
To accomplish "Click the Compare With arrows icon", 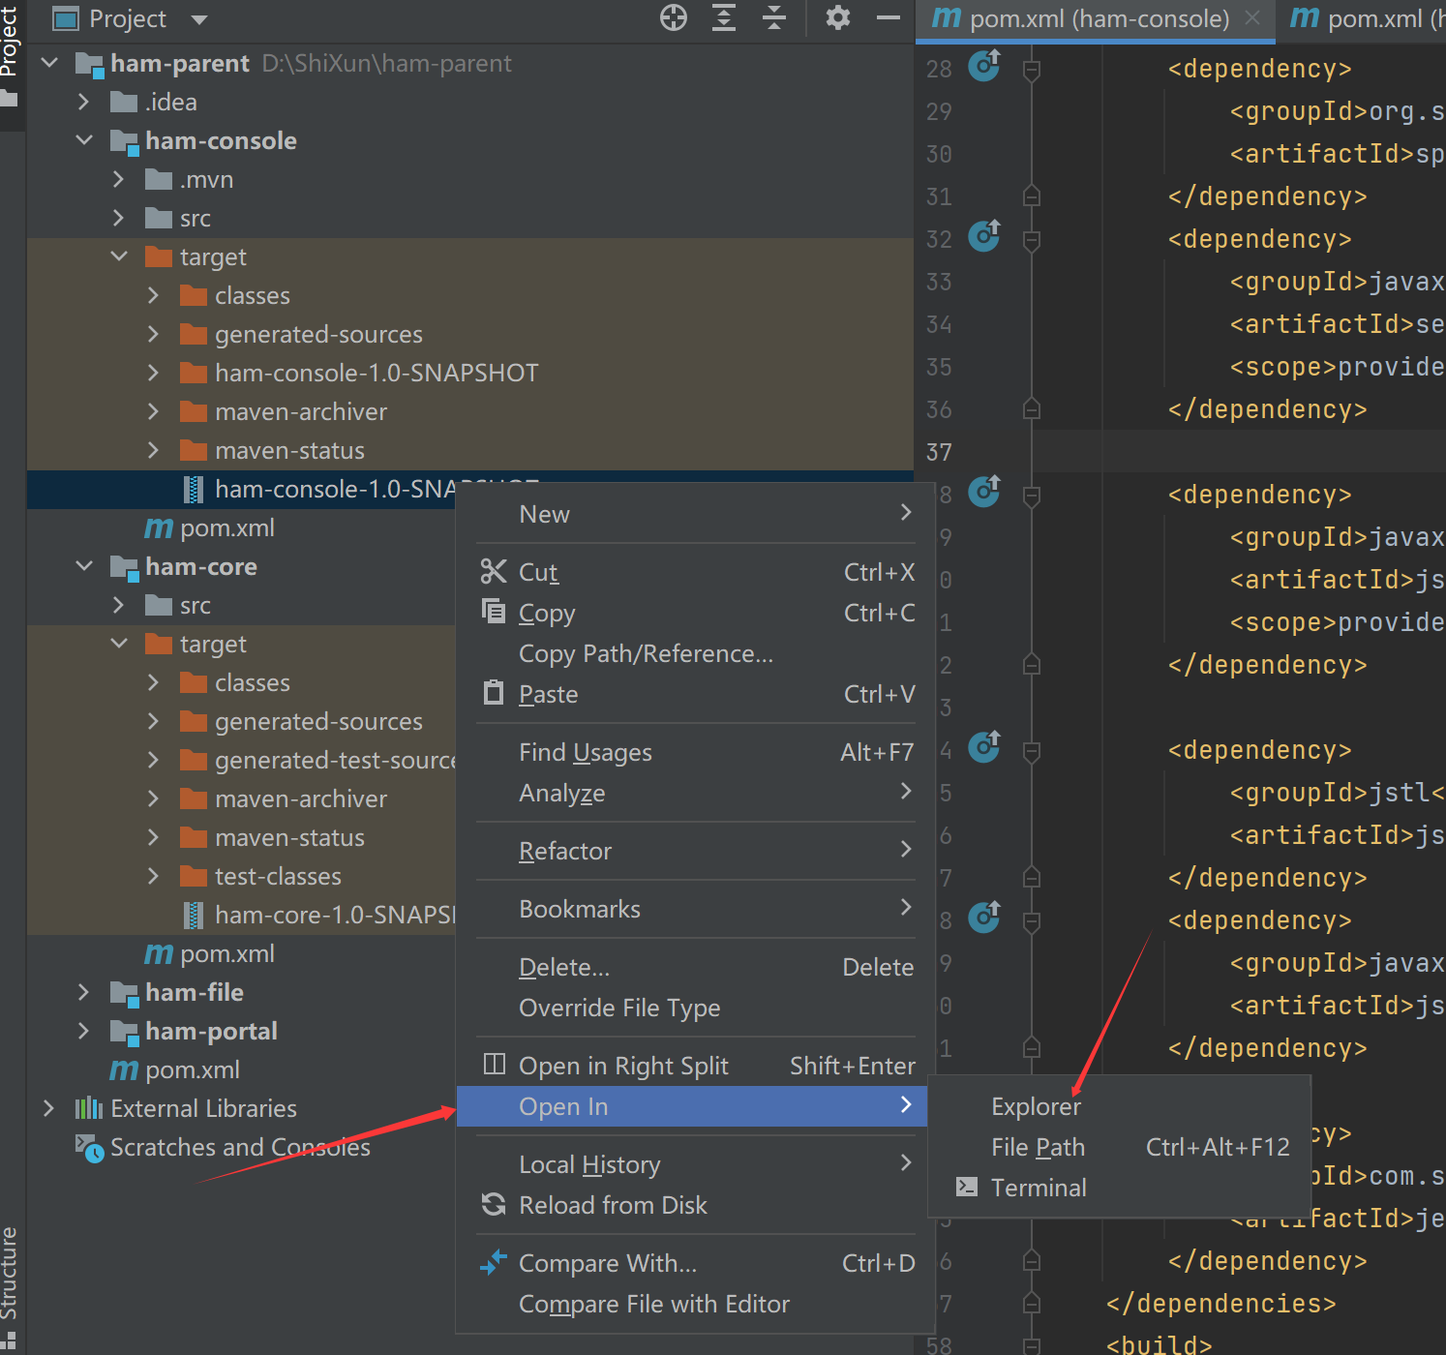I will 494,1262.
